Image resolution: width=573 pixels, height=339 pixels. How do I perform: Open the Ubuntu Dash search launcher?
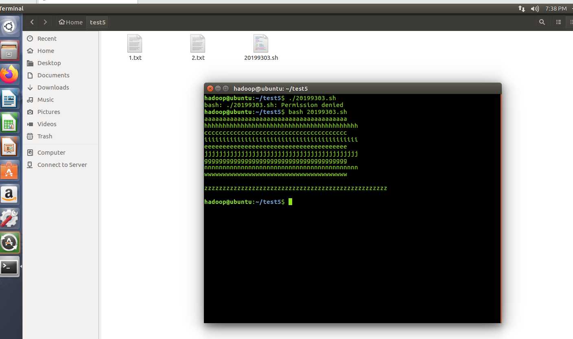9,27
